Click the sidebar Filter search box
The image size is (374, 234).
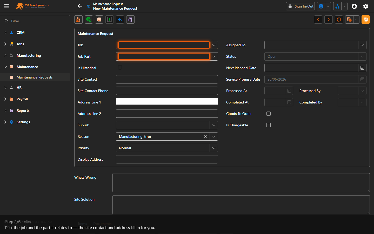(35, 21)
